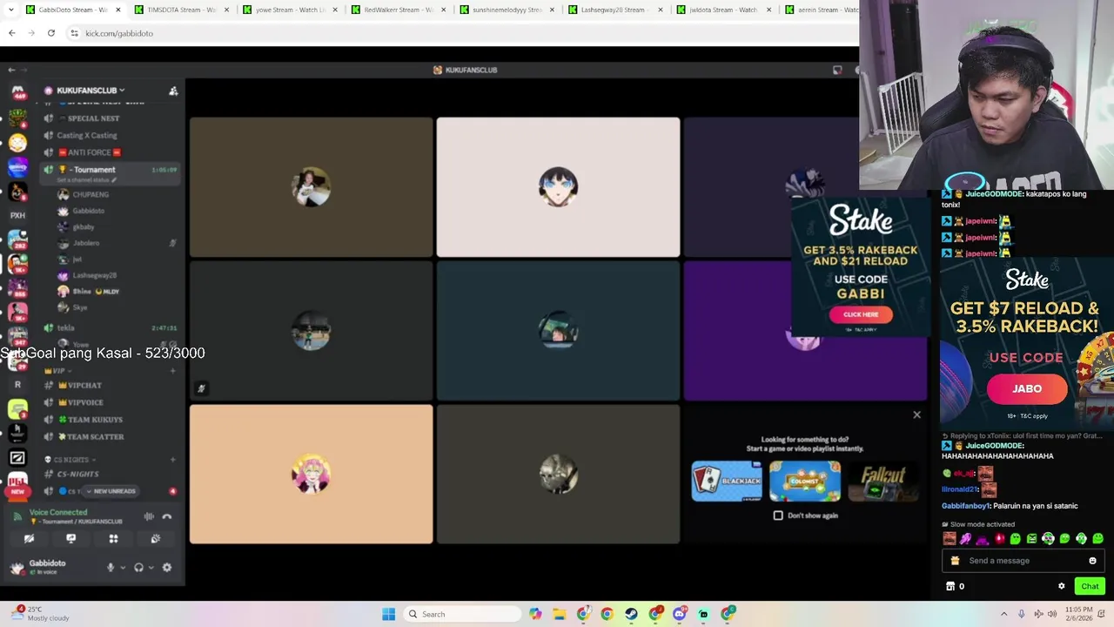Click the Discord direct messages home icon
The width and height of the screenshot is (1114, 627).
tap(17, 91)
